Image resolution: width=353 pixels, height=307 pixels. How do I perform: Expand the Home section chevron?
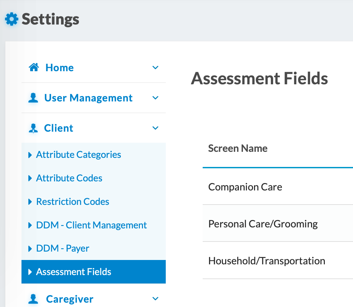(x=155, y=68)
